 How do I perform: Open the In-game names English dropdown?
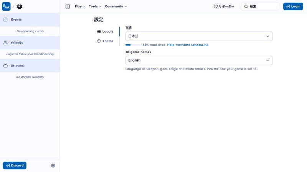199,60
